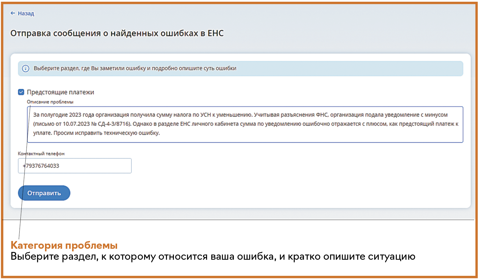Image resolution: width=479 pixels, height=279 pixels.
Task: Click the 'Предстоящие платежи' label text
Action: pyautogui.click(x=61, y=92)
